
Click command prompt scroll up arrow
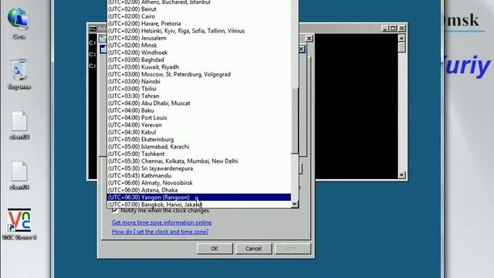[401, 38]
